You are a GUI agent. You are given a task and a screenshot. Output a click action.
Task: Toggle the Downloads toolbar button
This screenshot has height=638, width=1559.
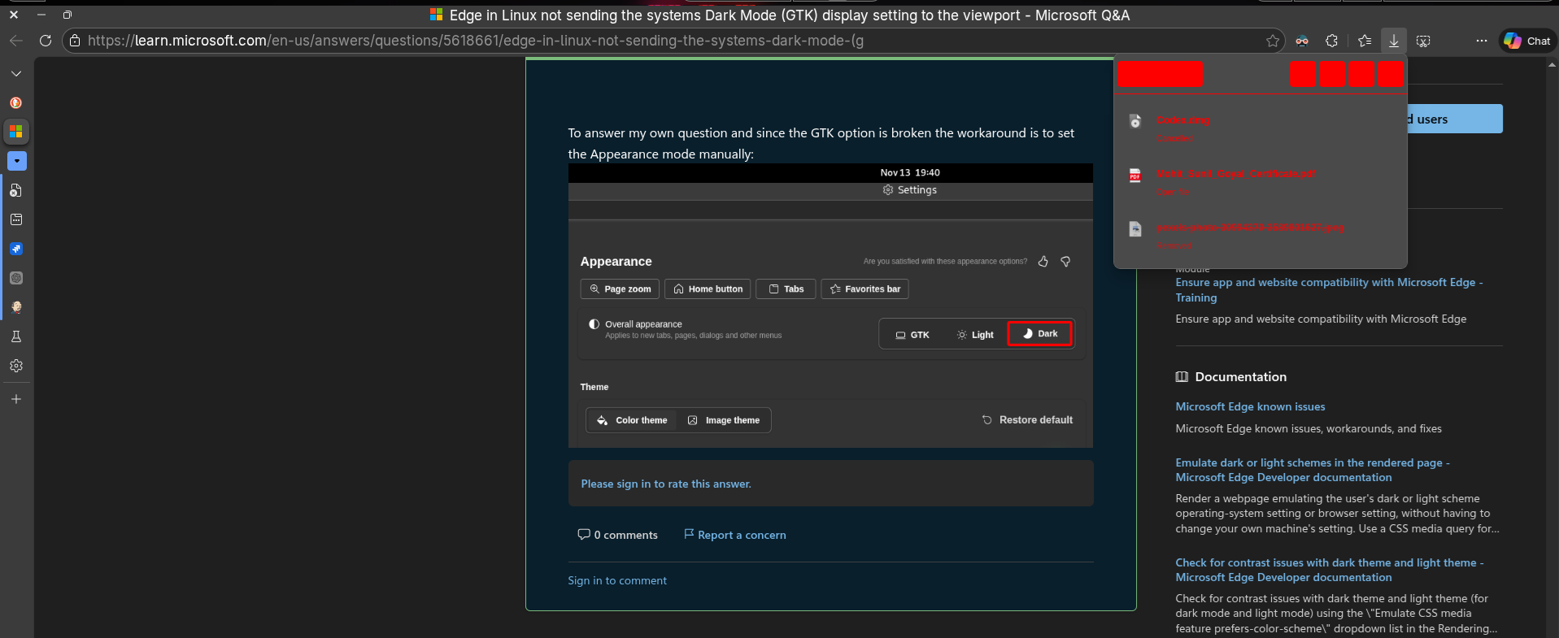click(x=1394, y=41)
